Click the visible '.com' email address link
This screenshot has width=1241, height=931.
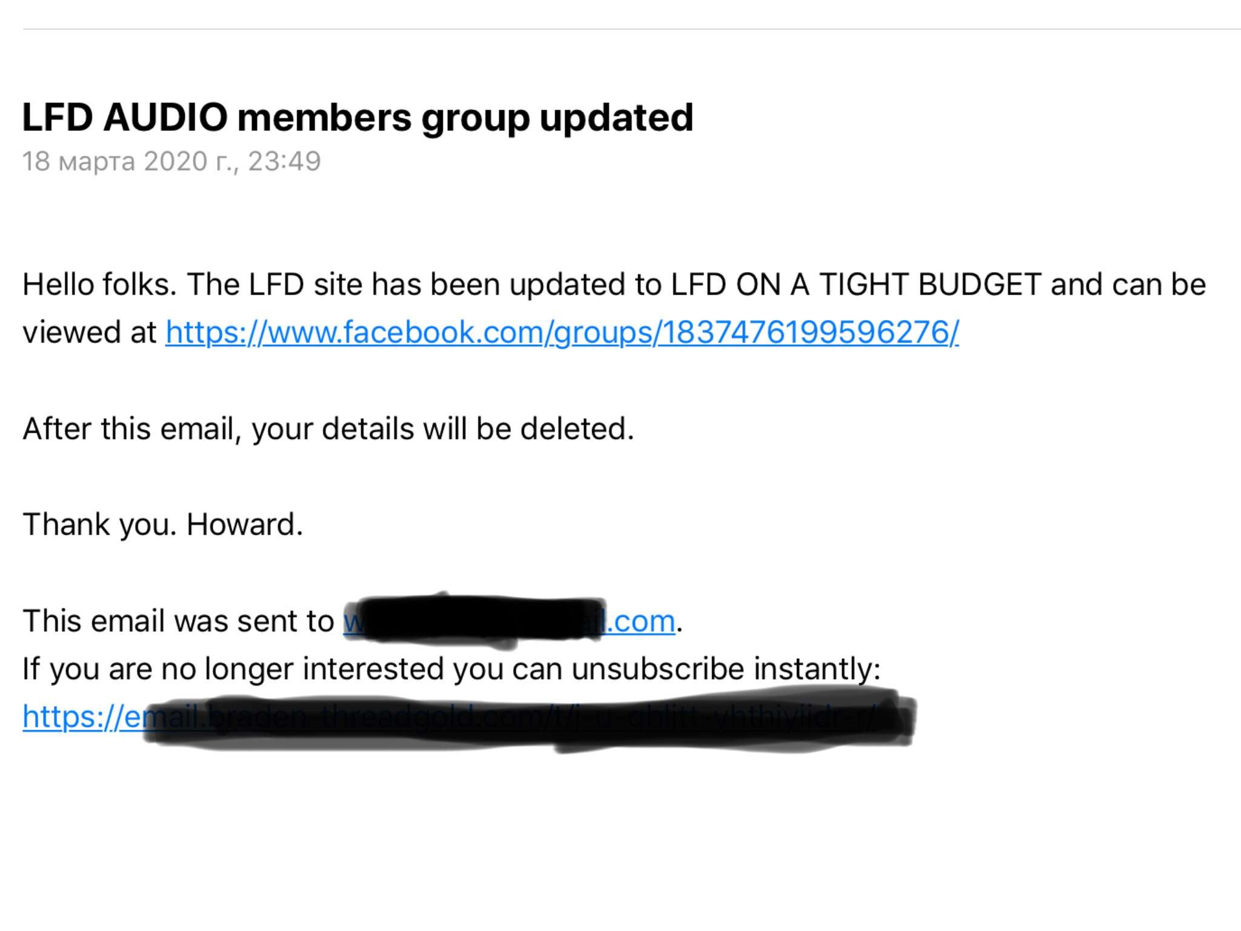641,621
